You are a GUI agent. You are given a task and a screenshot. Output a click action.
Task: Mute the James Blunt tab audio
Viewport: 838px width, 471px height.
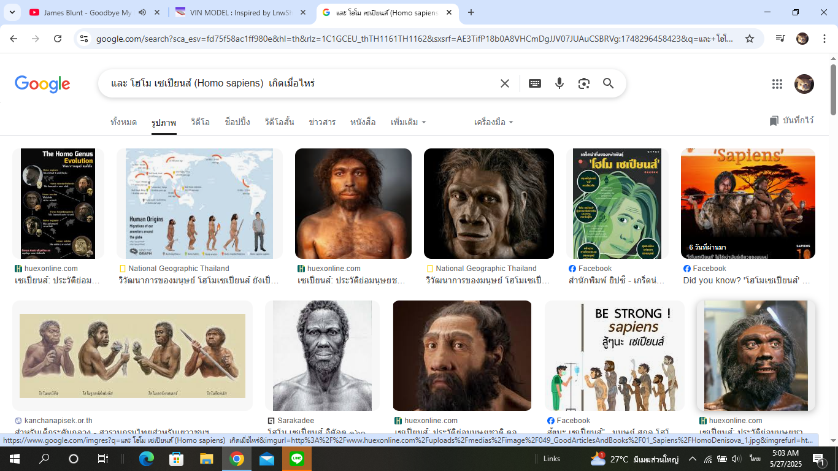[142, 12]
